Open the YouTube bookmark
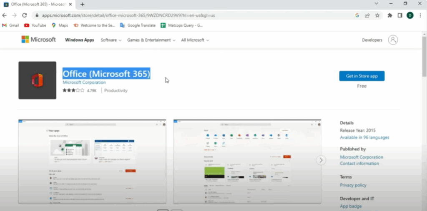The width and height of the screenshot is (427, 211). 35,25
